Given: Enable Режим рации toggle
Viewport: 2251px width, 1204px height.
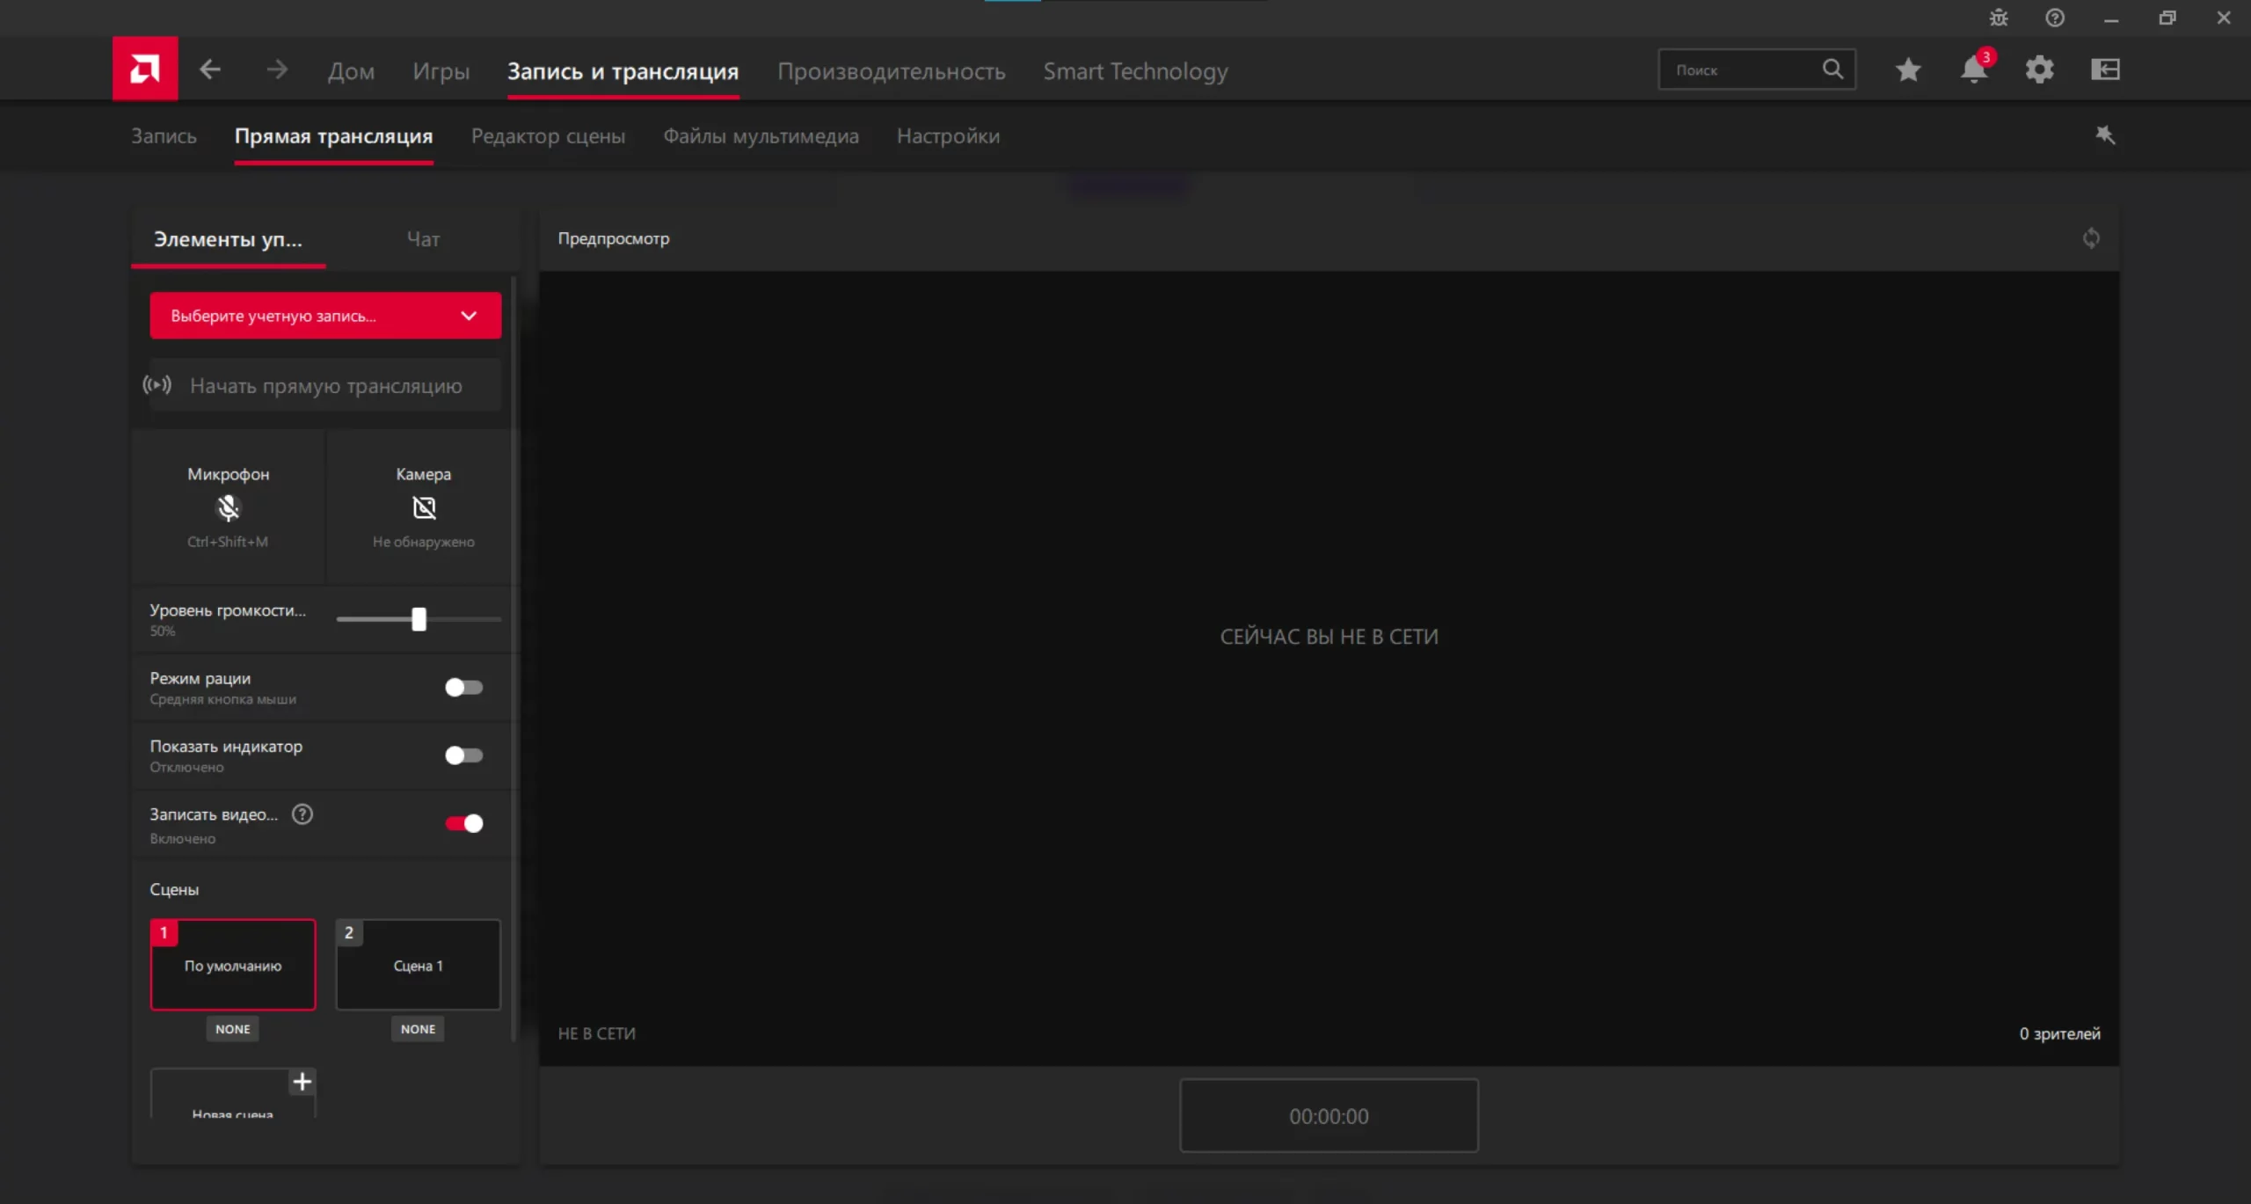Looking at the screenshot, I should [x=463, y=688].
